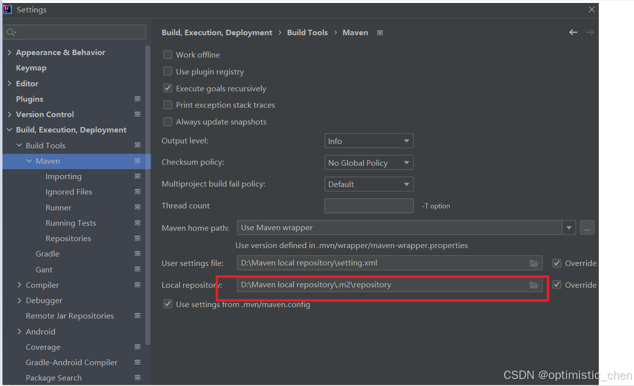This screenshot has height=386, width=634.
Task: Click the project-level icon next to Repositories
Action: [x=138, y=238]
